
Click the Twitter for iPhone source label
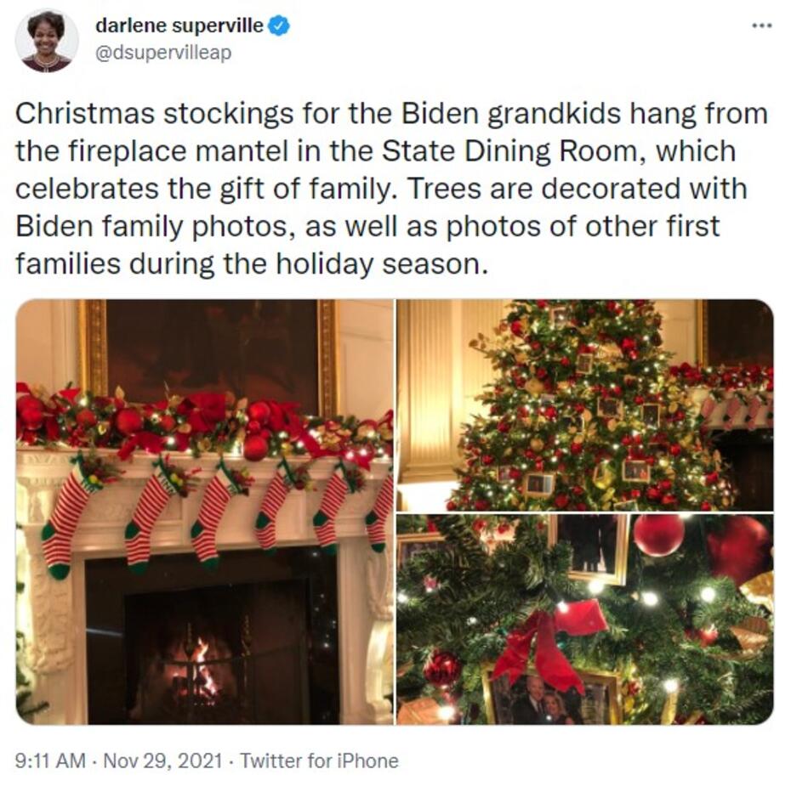coord(319,760)
